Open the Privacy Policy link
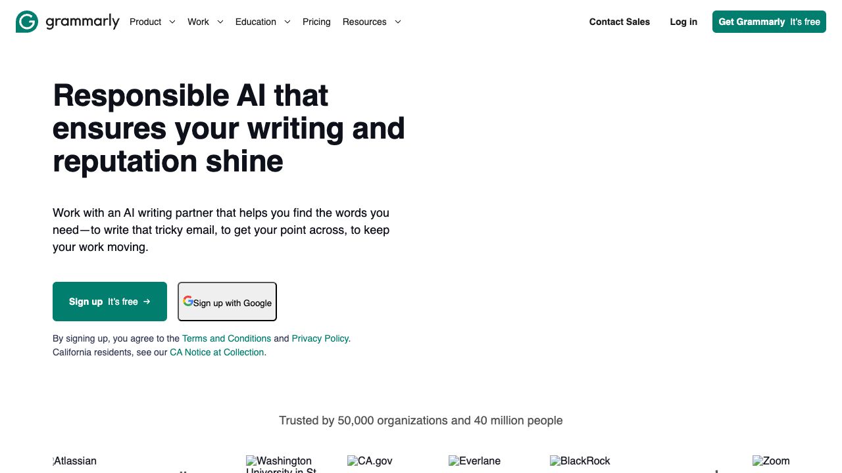The width and height of the screenshot is (842, 473). (x=320, y=338)
